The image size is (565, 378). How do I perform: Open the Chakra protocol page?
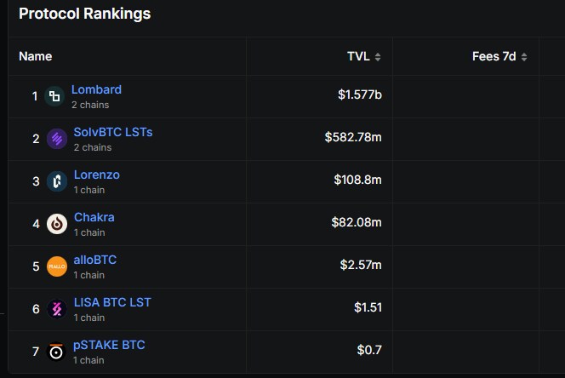(x=94, y=217)
